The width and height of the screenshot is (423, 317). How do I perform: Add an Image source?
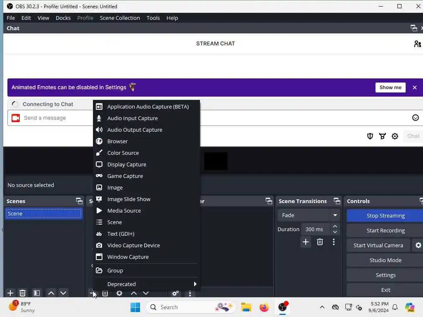click(x=146, y=188)
